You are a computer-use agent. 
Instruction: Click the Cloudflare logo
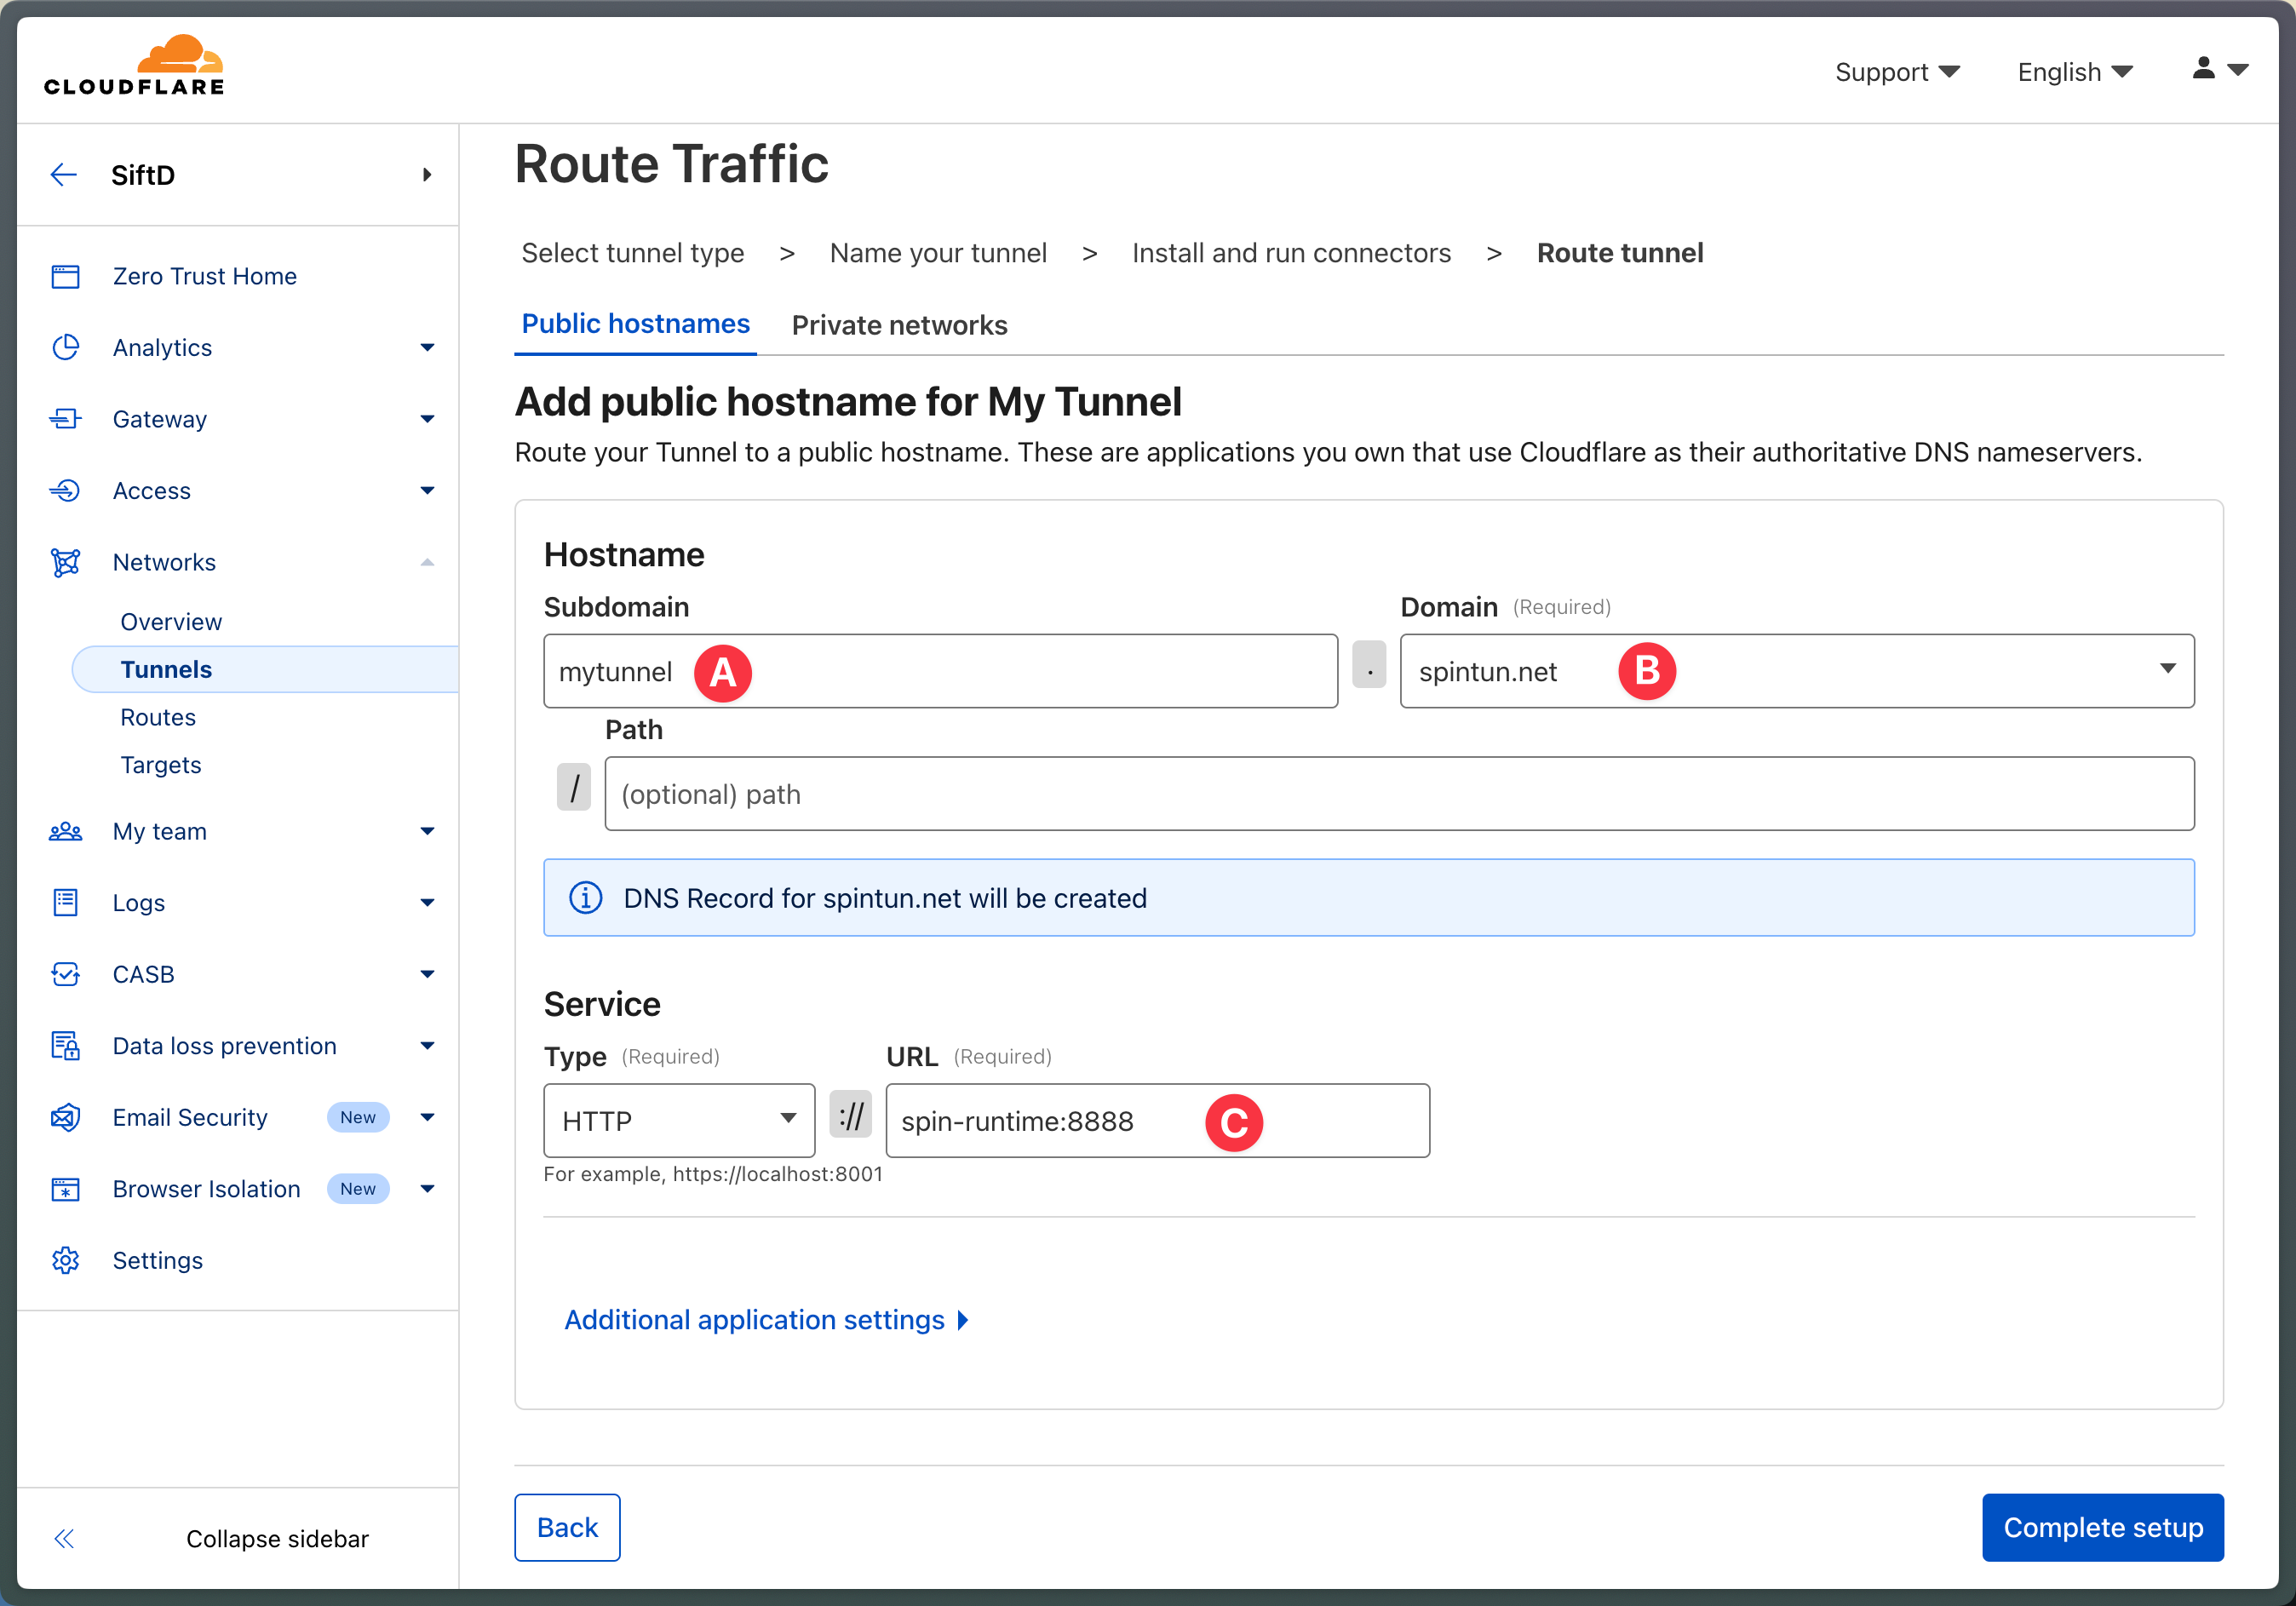(134, 66)
